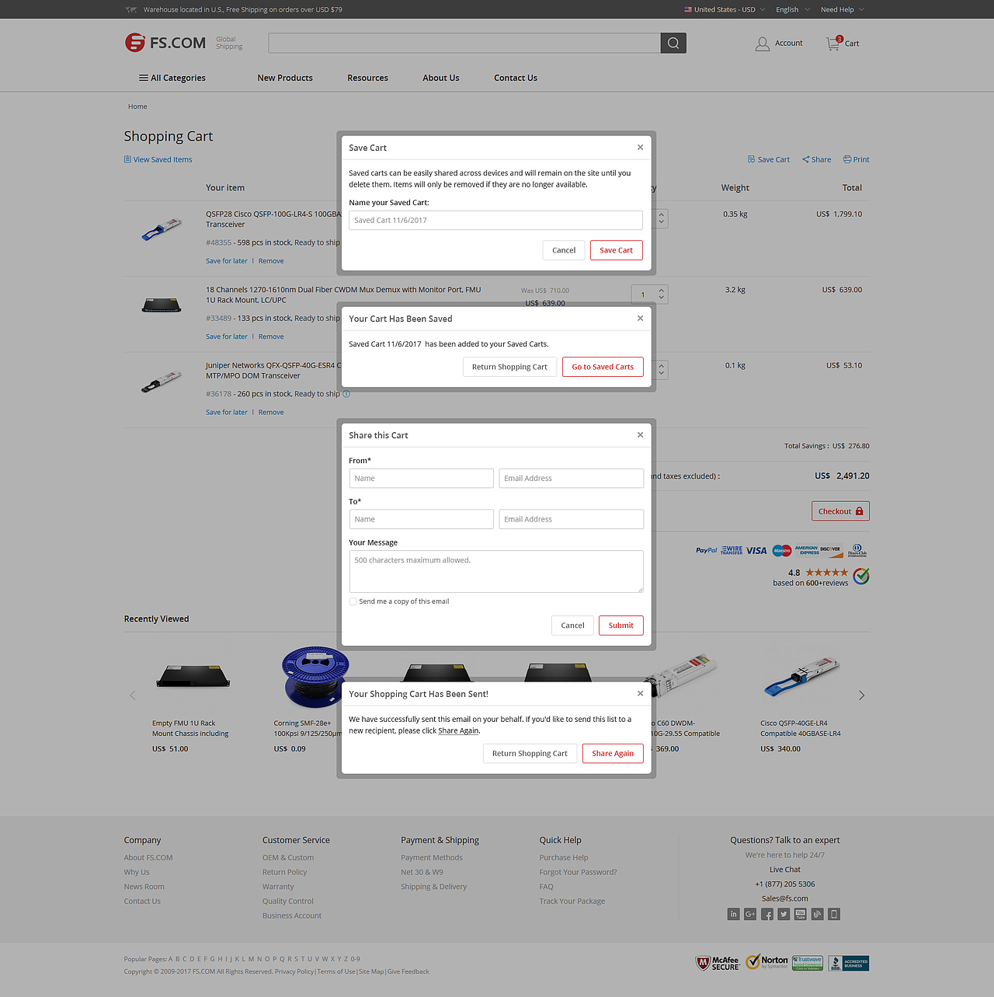Open New Products menu
994x997 pixels.
(x=285, y=78)
